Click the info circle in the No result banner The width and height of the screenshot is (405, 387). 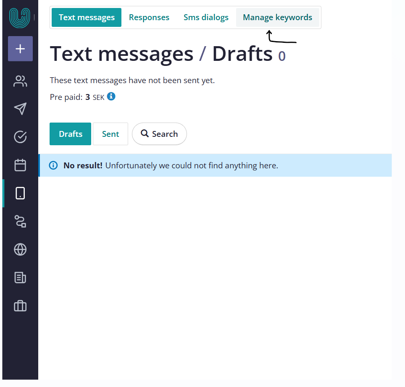coord(53,165)
